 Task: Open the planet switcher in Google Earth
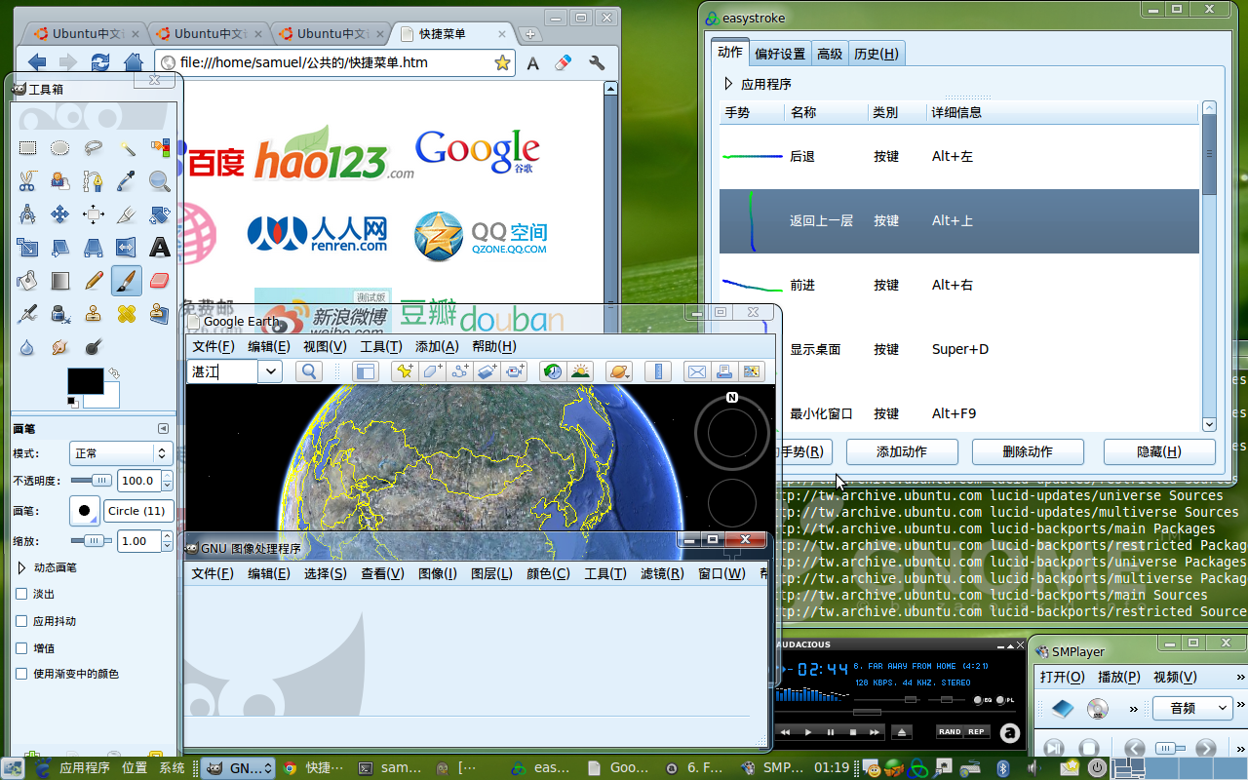click(x=619, y=371)
